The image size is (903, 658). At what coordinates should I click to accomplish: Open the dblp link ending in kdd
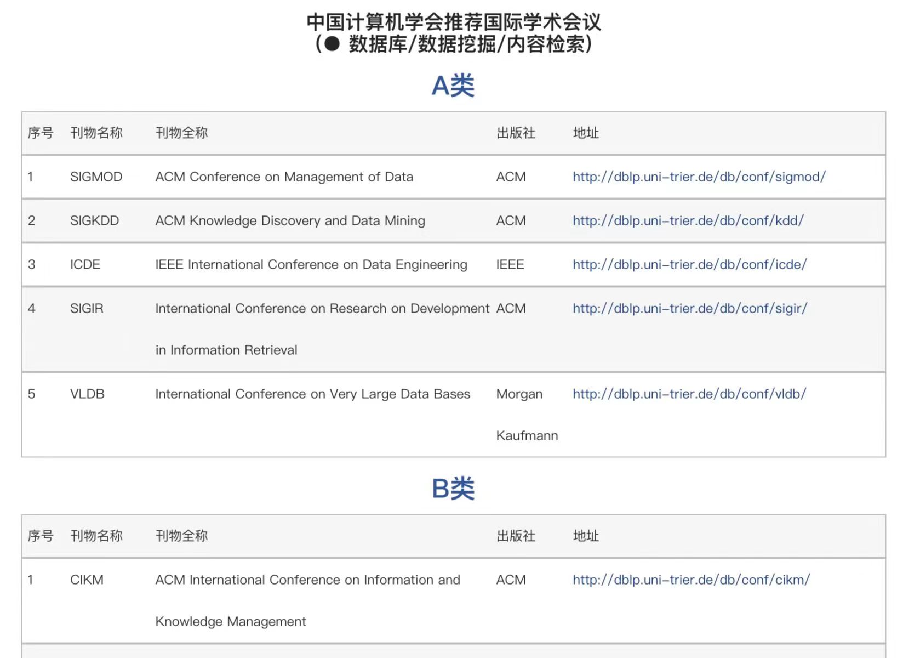pyautogui.click(x=688, y=220)
